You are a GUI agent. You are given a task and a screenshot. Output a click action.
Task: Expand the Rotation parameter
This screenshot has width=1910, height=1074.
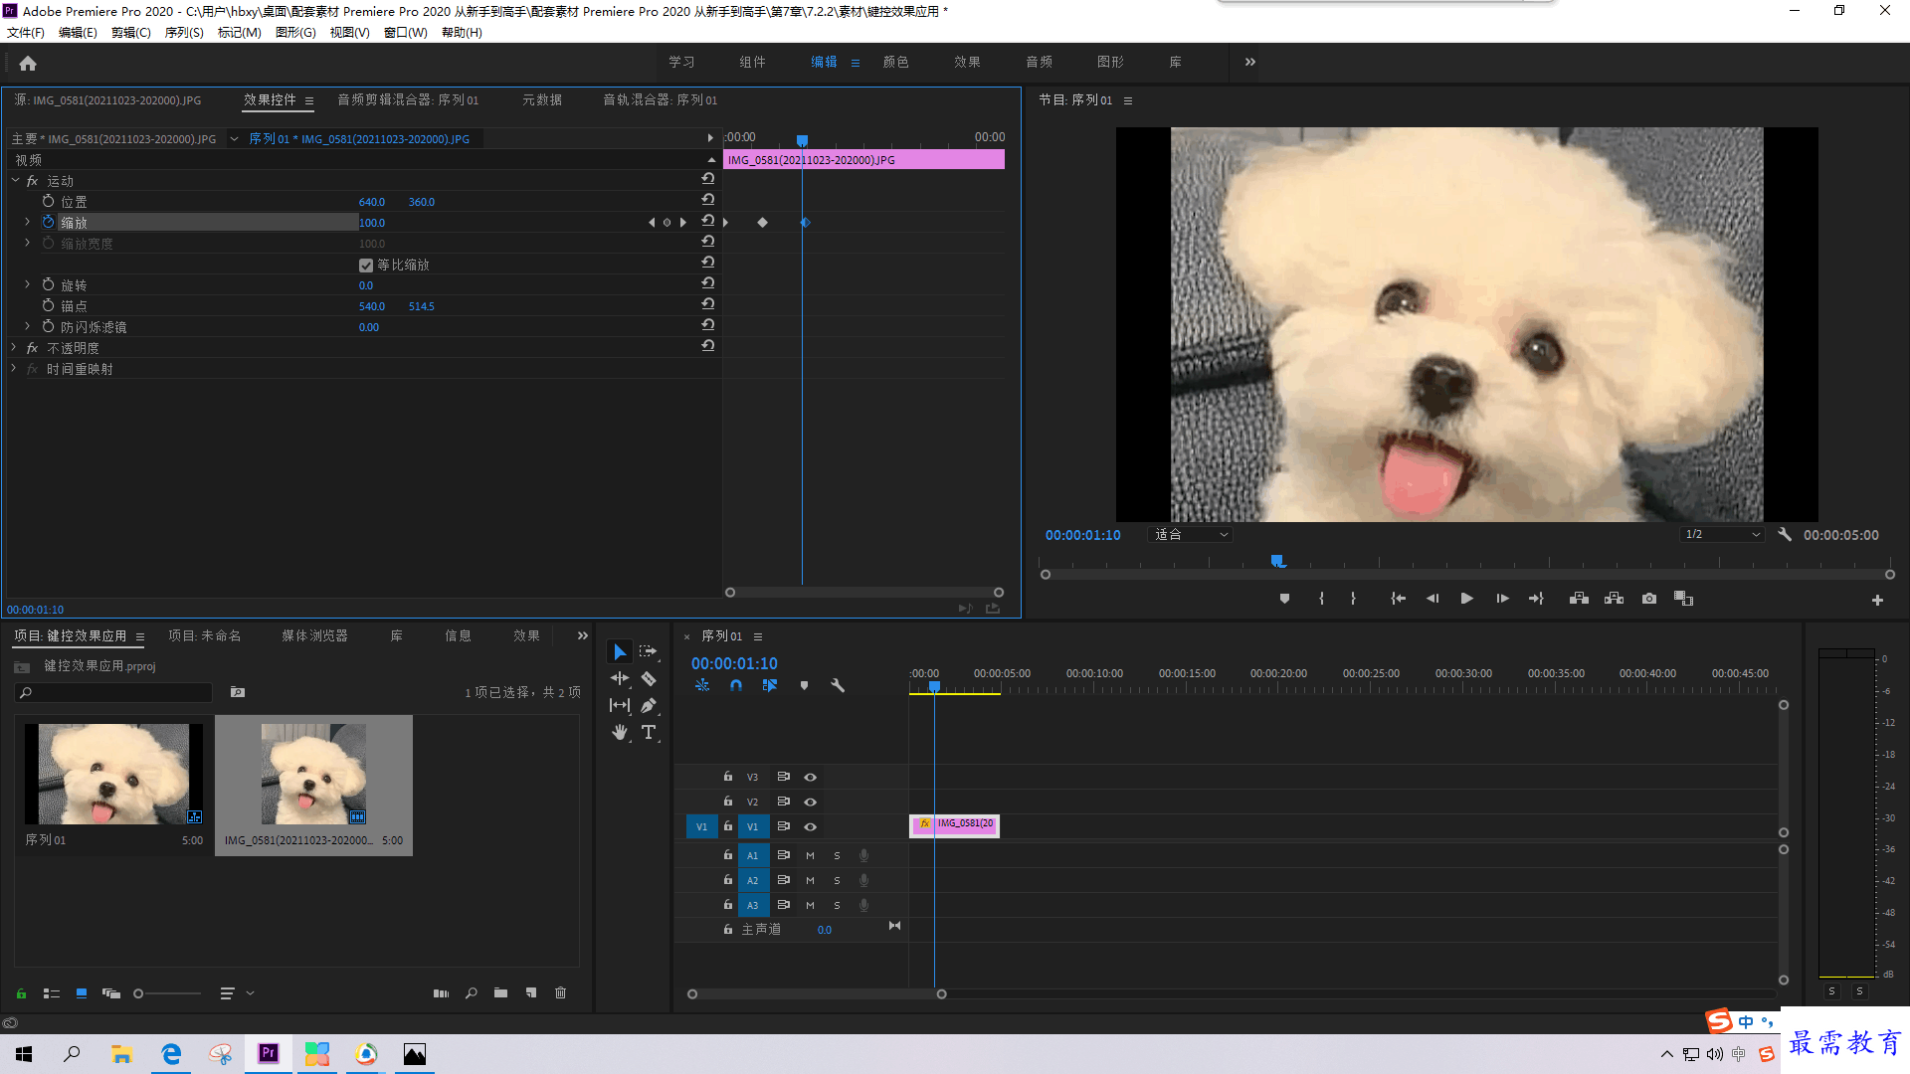coord(27,284)
